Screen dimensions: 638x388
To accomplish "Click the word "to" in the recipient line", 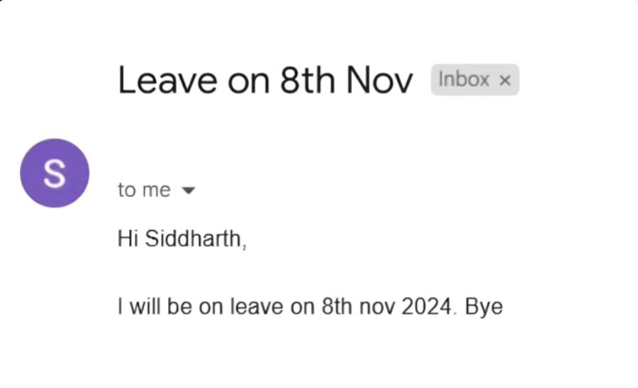I will [x=127, y=190].
